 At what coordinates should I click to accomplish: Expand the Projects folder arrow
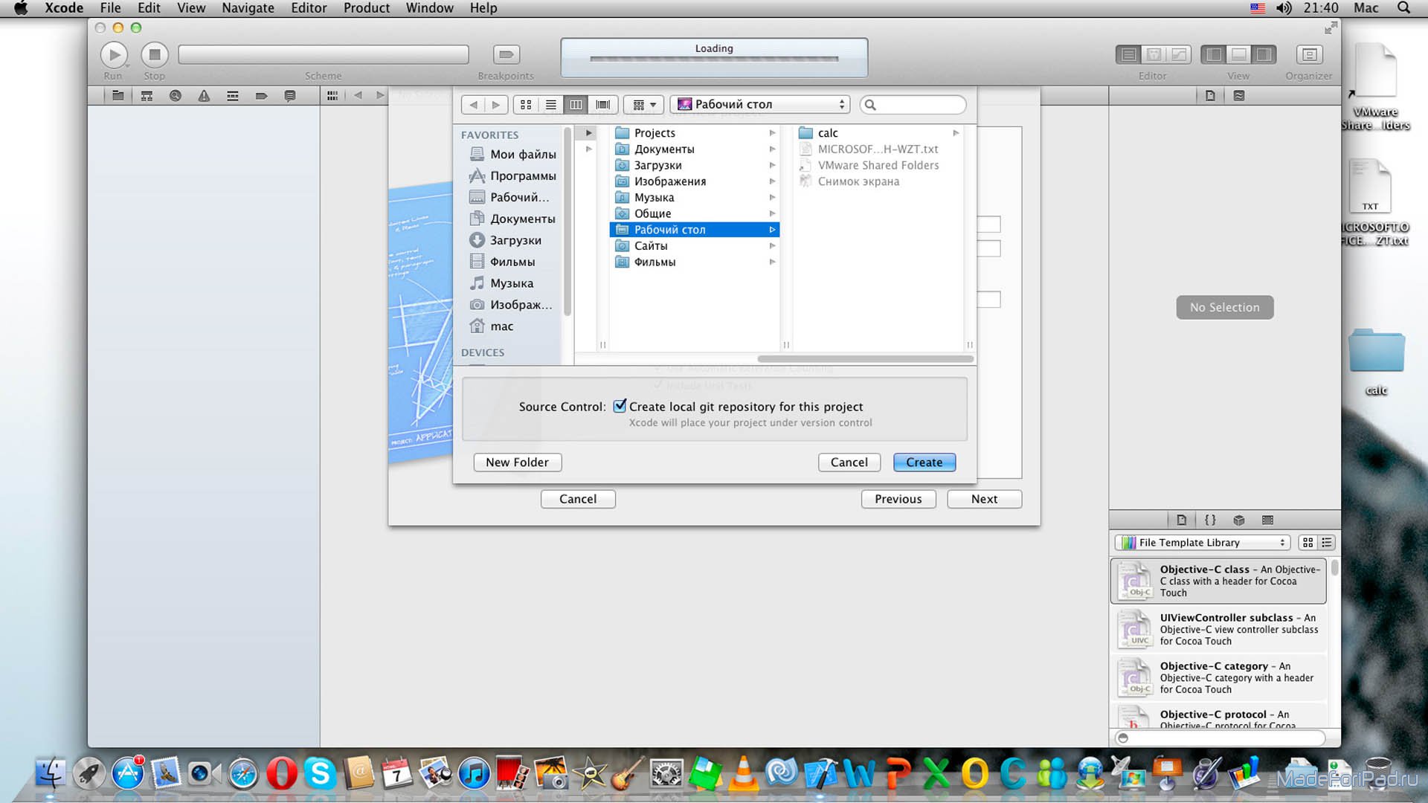pyautogui.click(x=772, y=133)
